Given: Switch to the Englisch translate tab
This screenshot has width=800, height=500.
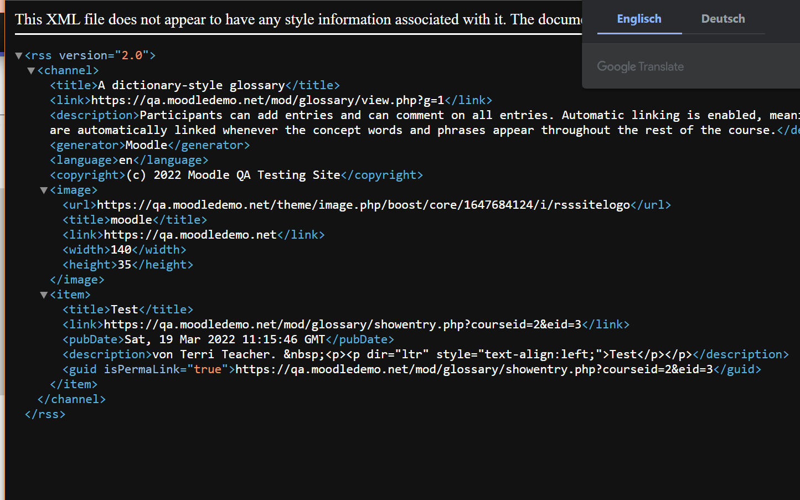Looking at the screenshot, I should click(639, 19).
